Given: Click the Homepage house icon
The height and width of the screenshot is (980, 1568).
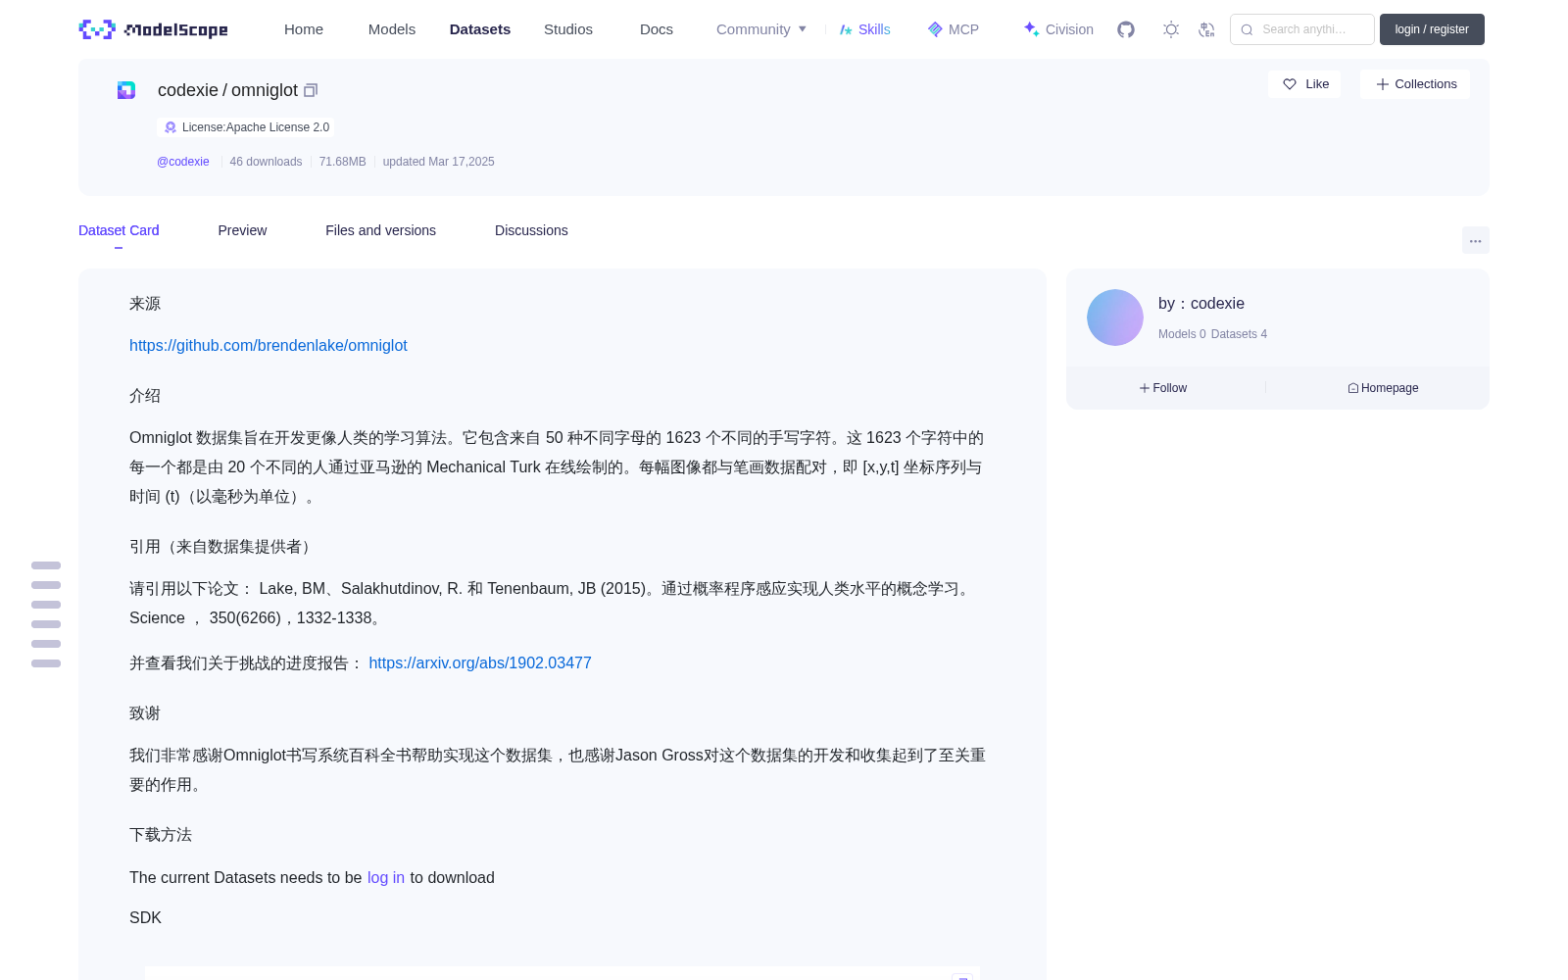Looking at the screenshot, I should [x=1353, y=388].
